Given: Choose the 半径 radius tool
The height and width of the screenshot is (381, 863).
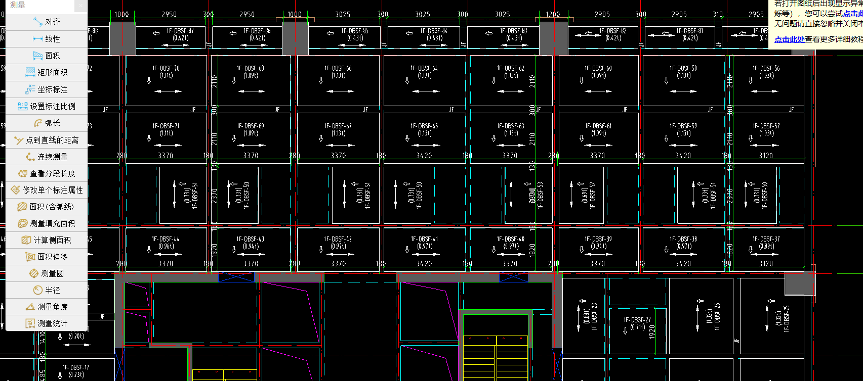Looking at the screenshot, I should click(x=47, y=290).
